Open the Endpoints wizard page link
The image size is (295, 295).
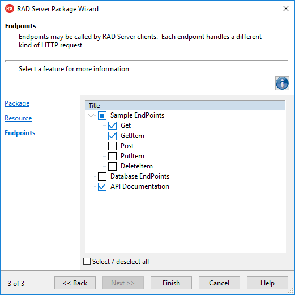20,133
